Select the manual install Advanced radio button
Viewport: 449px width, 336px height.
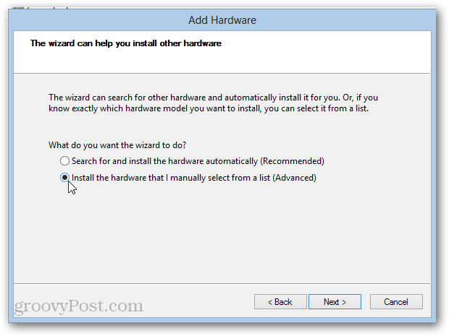(x=64, y=178)
